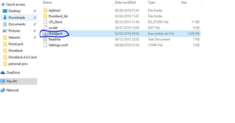235x123 pixels.
Task: Click the personal pics folder icon
Action: click(x=5, y=64)
